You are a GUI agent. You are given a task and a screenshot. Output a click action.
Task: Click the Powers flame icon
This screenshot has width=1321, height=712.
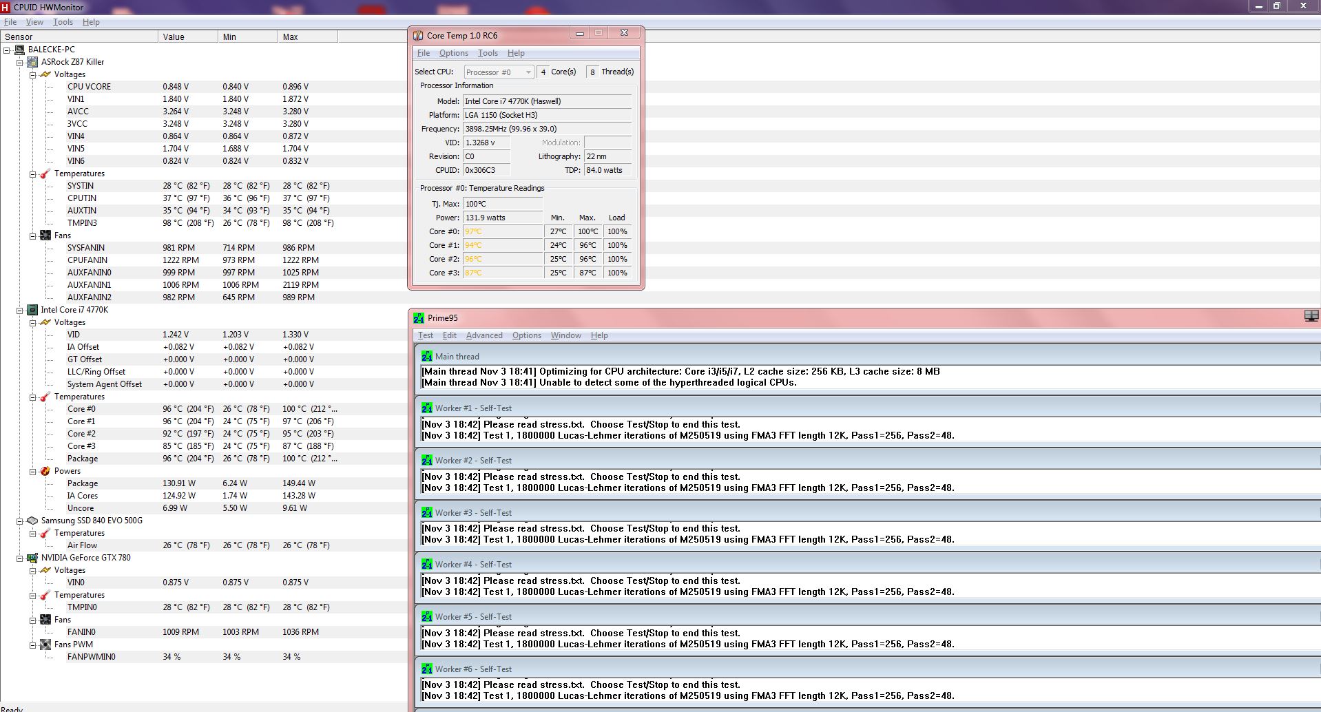click(x=45, y=471)
